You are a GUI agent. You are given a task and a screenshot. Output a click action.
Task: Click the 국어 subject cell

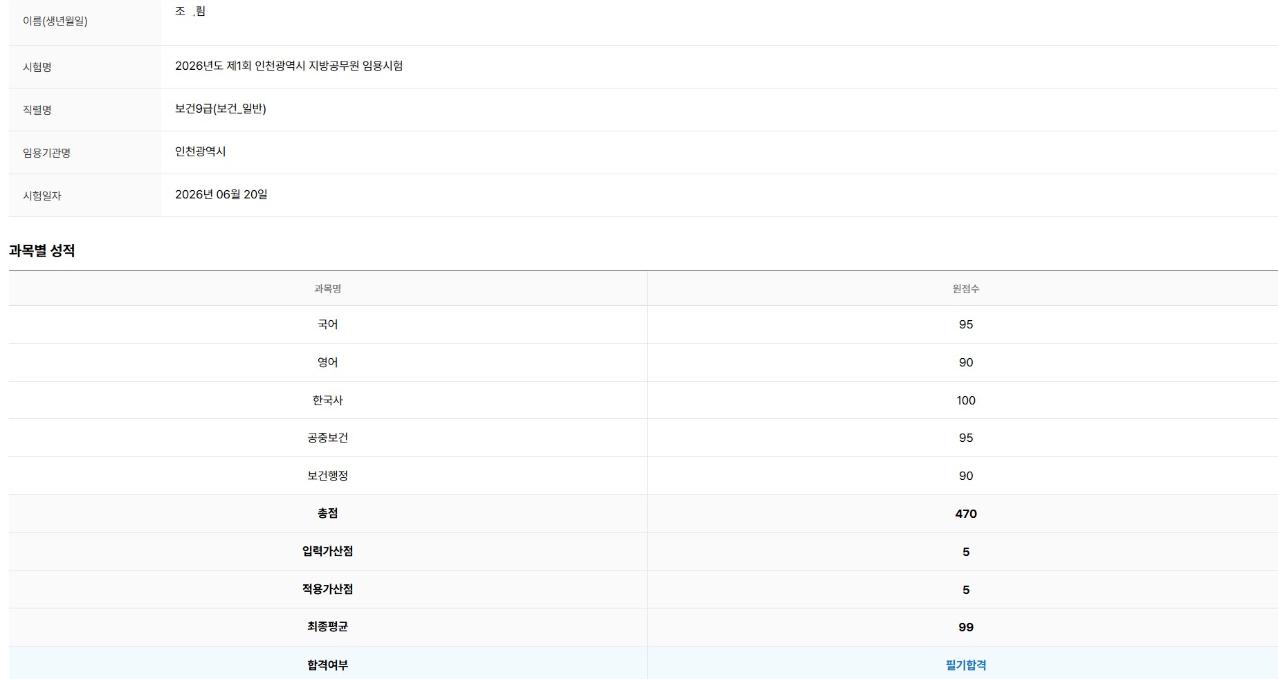click(327, 324)
